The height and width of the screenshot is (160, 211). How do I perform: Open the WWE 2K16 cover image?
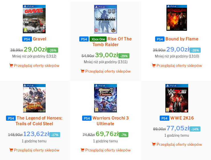pos(177,98)
